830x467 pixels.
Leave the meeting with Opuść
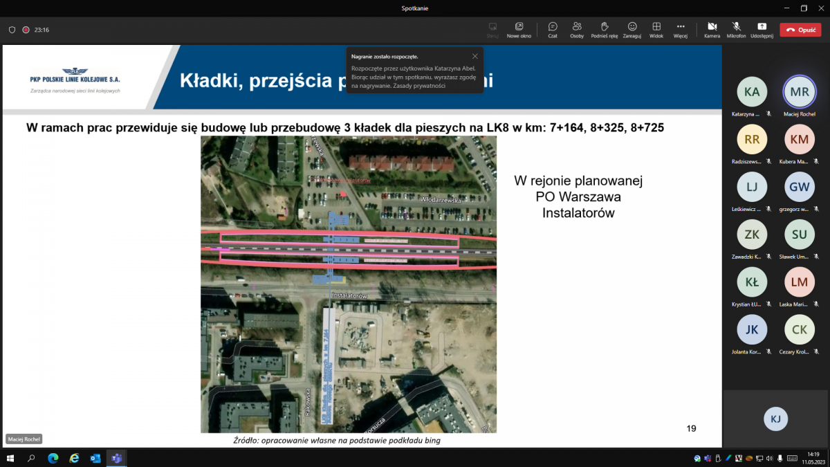801,30
